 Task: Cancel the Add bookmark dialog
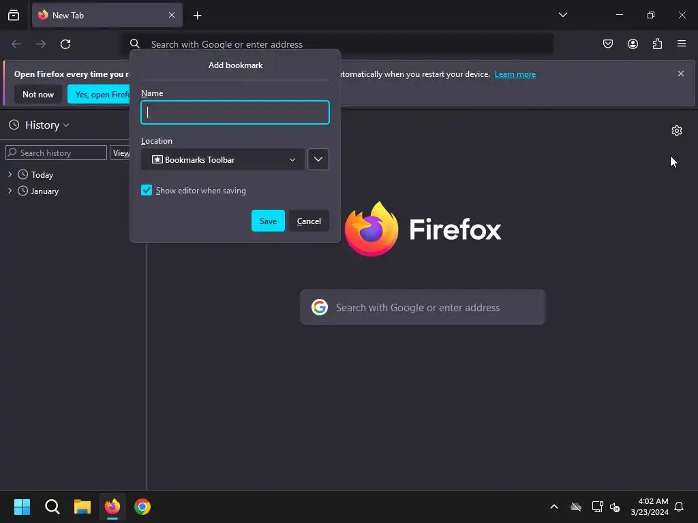(309, 221)
